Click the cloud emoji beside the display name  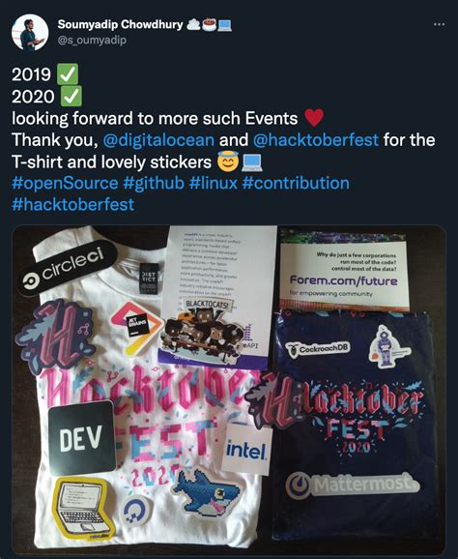[193, 25]
